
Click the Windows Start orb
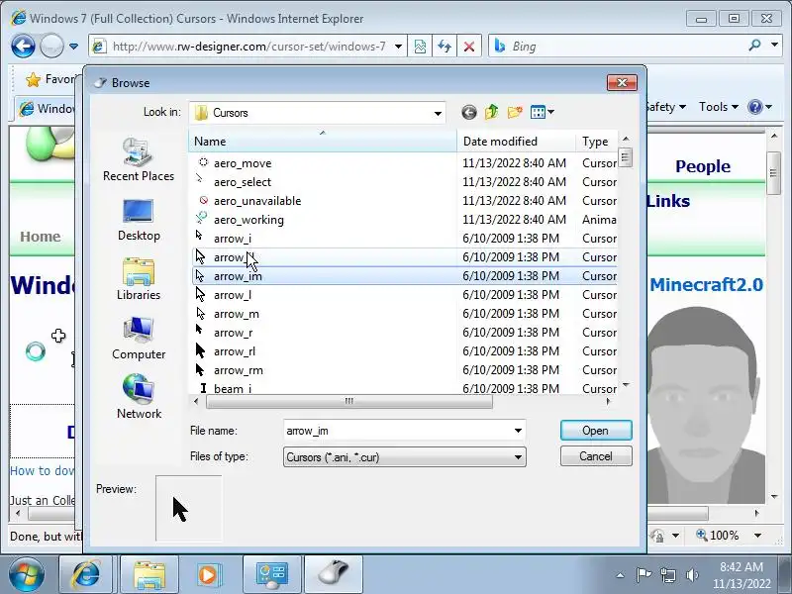click(x=27, y=575)
